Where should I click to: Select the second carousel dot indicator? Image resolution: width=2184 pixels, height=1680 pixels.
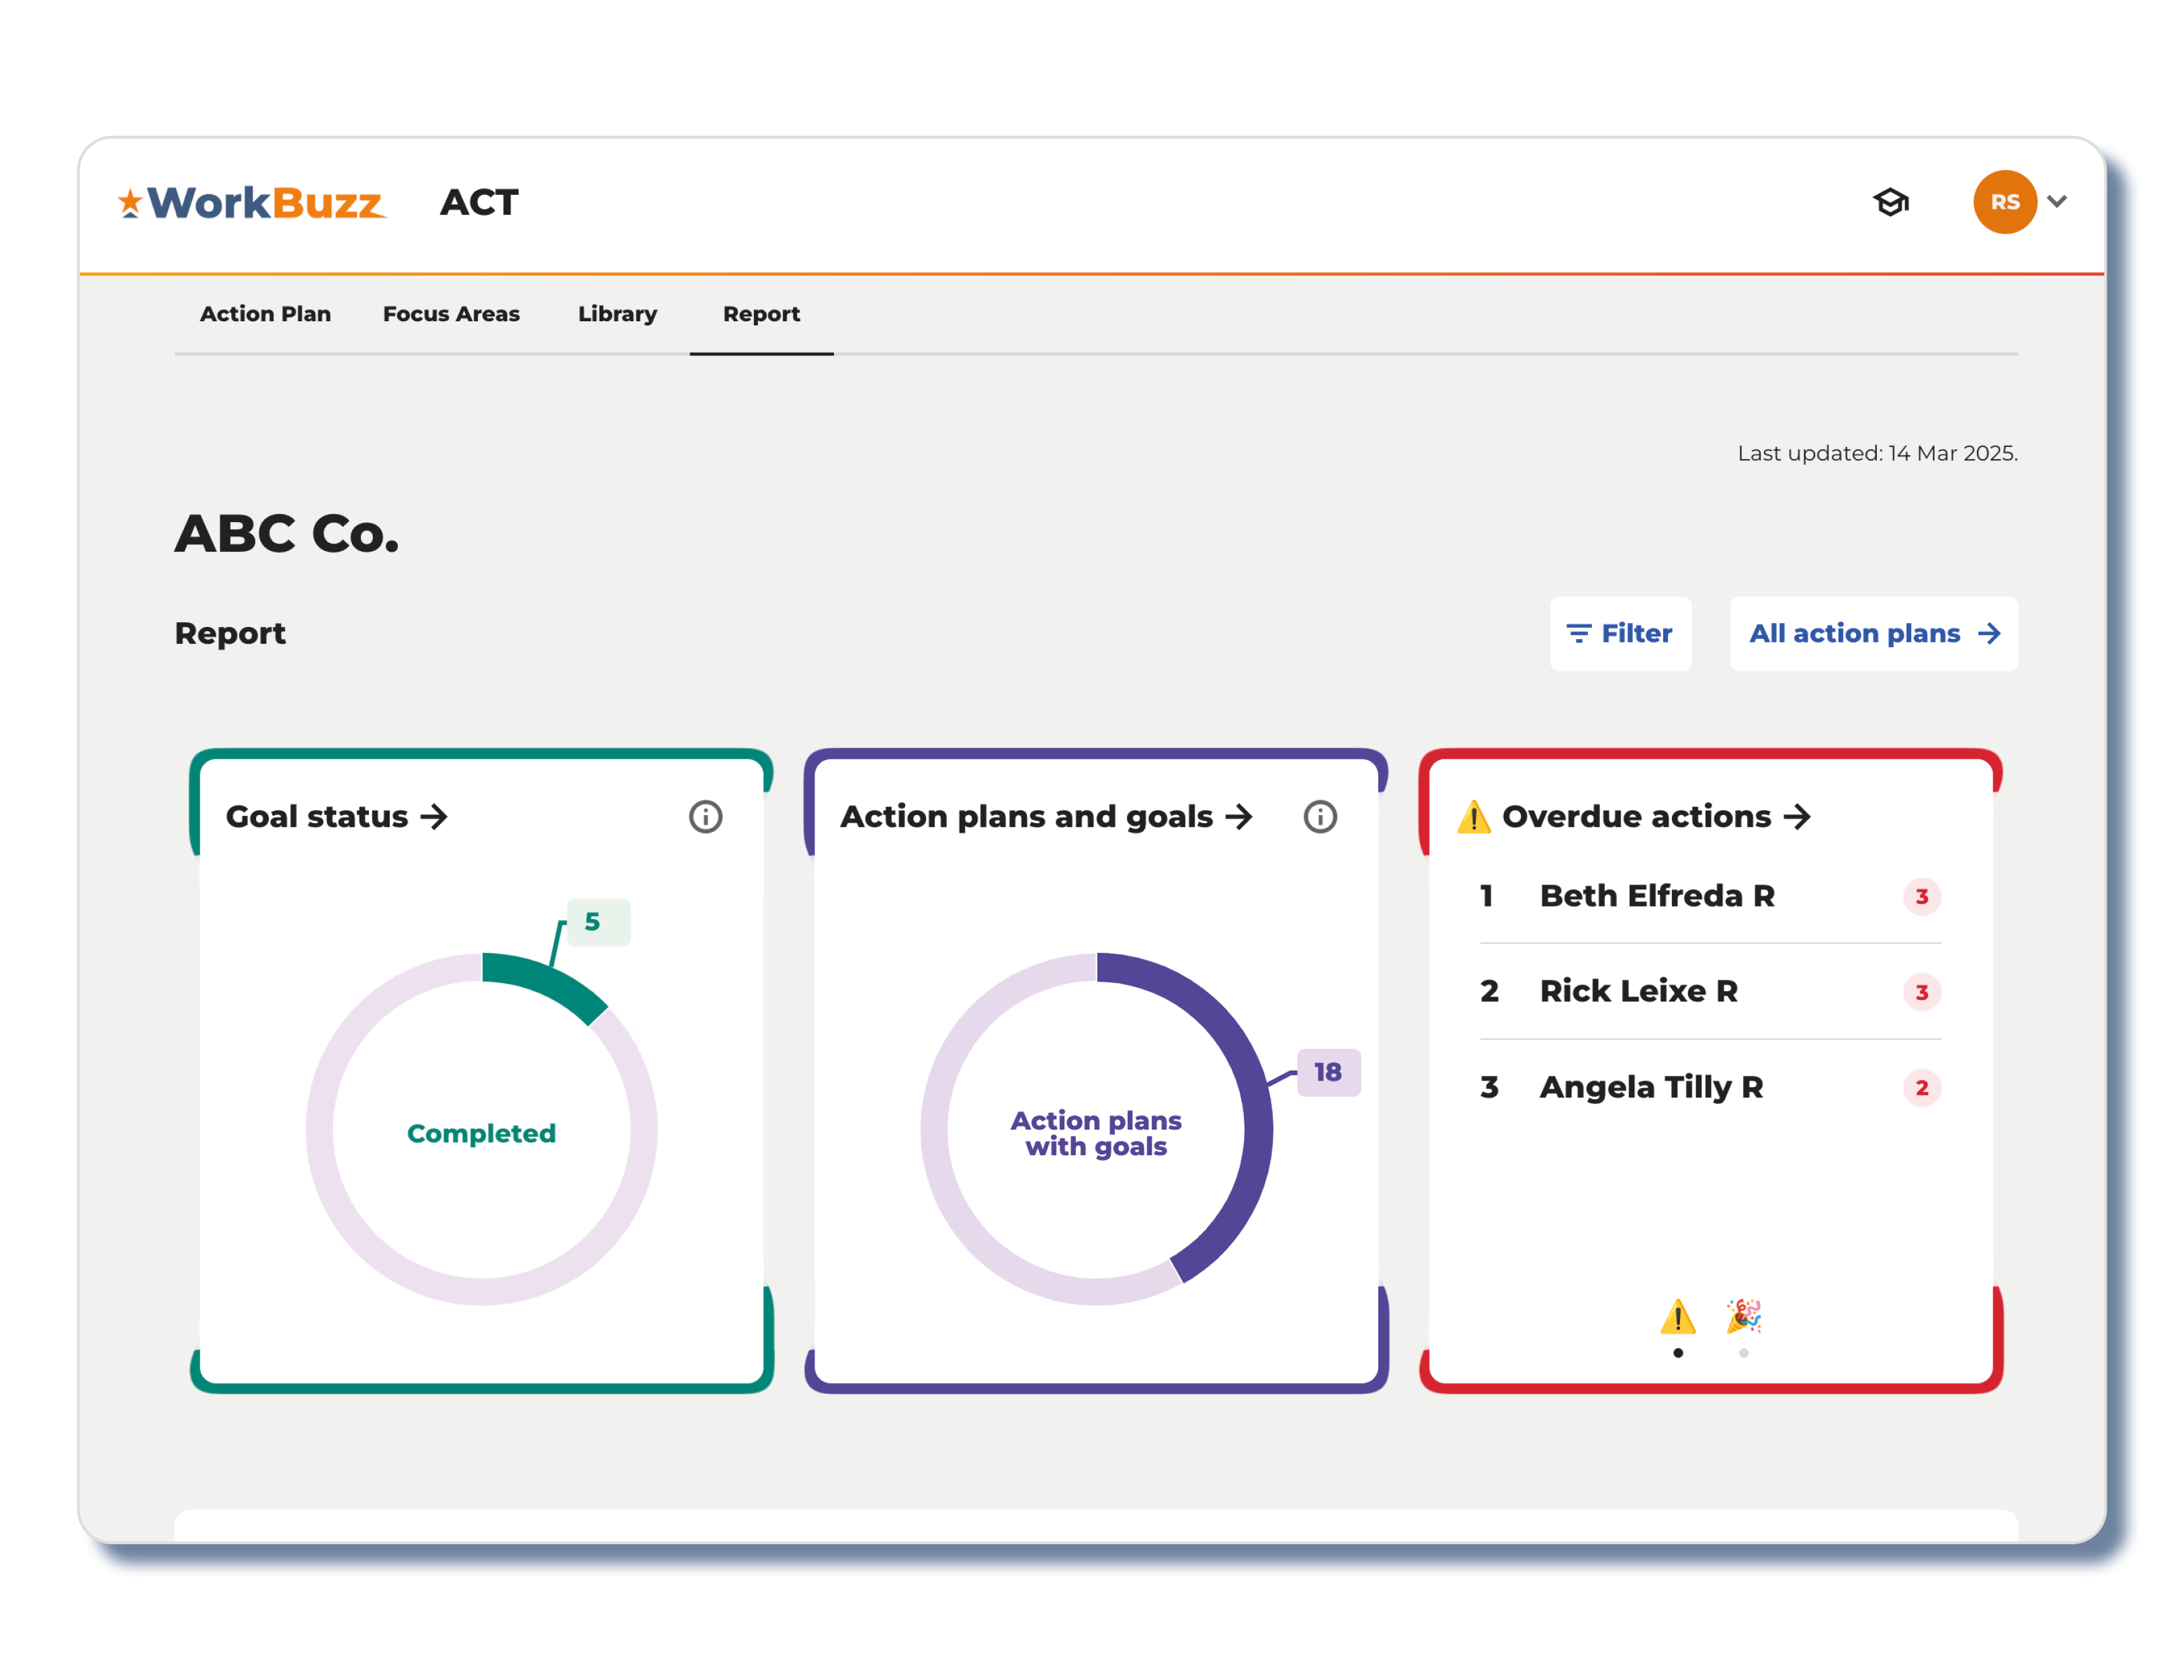click(1743, 1353)
